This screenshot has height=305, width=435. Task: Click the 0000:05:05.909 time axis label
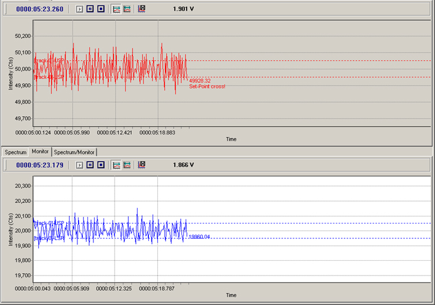click(x=72, y=288)
